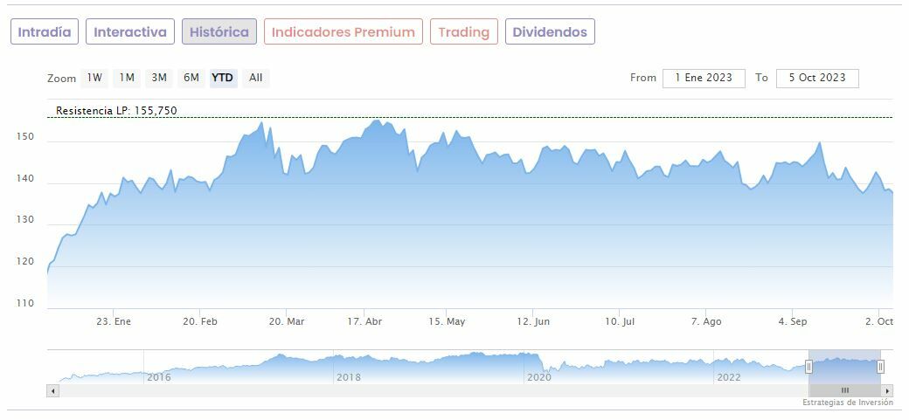The height and width of the screenshot is (420, 909).
Task: Click the From date field
Action: pyautogui.click(x=704, y=78)
